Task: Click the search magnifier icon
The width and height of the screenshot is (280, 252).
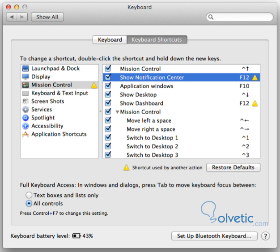Action: tap(211, 17)
